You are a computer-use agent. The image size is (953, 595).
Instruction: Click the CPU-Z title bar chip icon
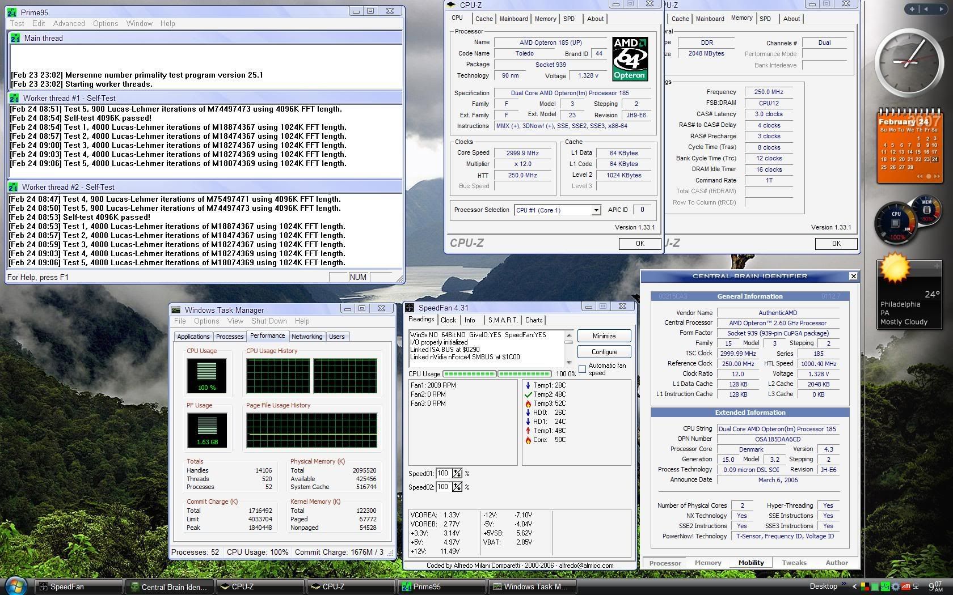(452, 5)
